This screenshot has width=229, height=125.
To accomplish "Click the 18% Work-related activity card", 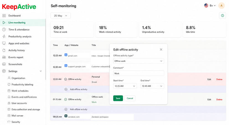I will pyautogui.click(x=116, y=30).
